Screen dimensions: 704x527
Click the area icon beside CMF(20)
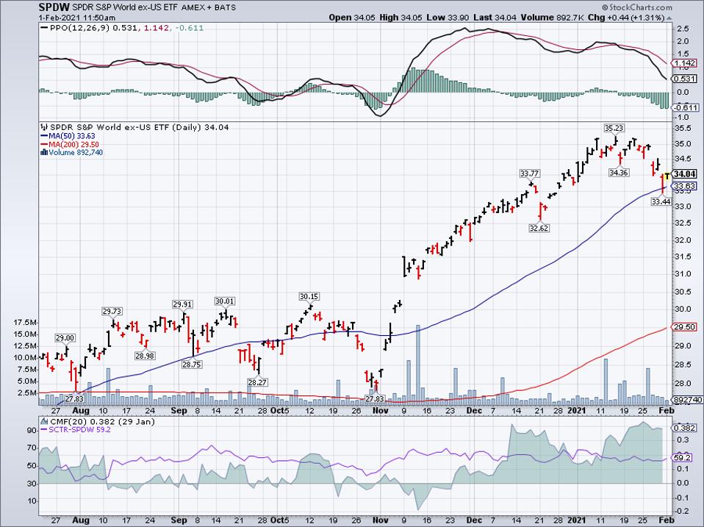coord(44,421)
